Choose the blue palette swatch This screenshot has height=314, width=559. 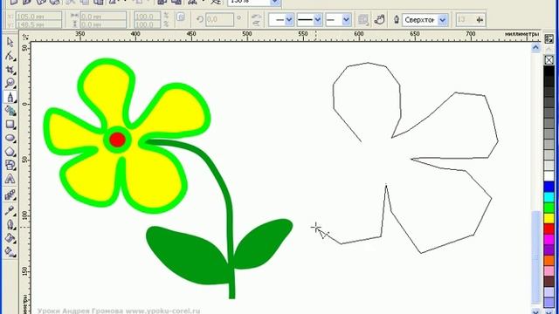549,187
